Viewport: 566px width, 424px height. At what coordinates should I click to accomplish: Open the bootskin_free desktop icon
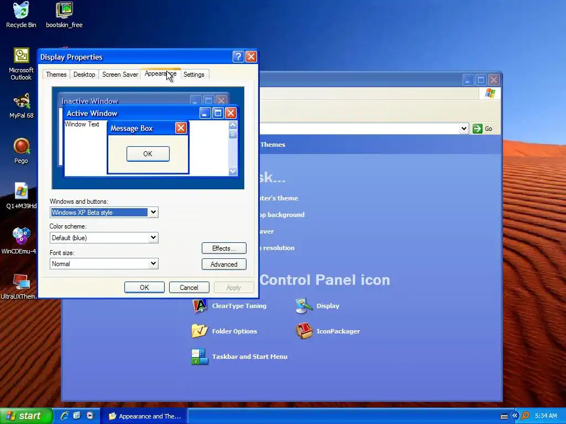64,15
